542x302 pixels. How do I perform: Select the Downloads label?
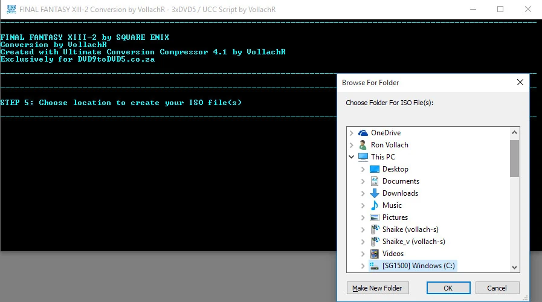400,193
